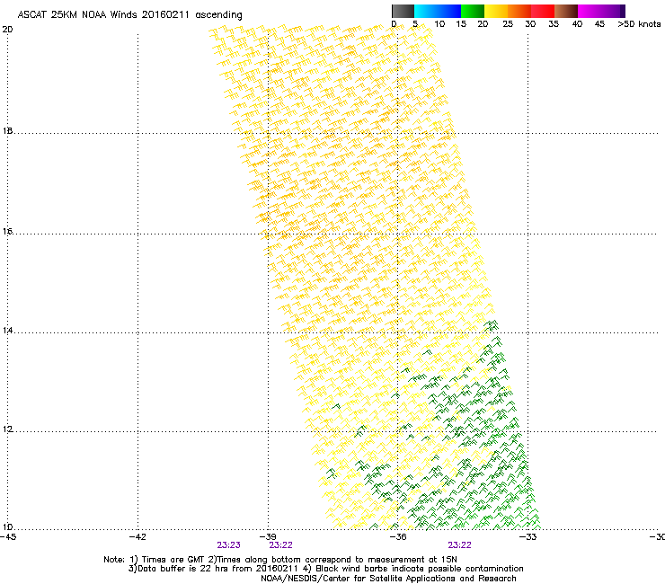Click the latitude 12 axis label
This screenshot has width=665, height=584.
7,429
